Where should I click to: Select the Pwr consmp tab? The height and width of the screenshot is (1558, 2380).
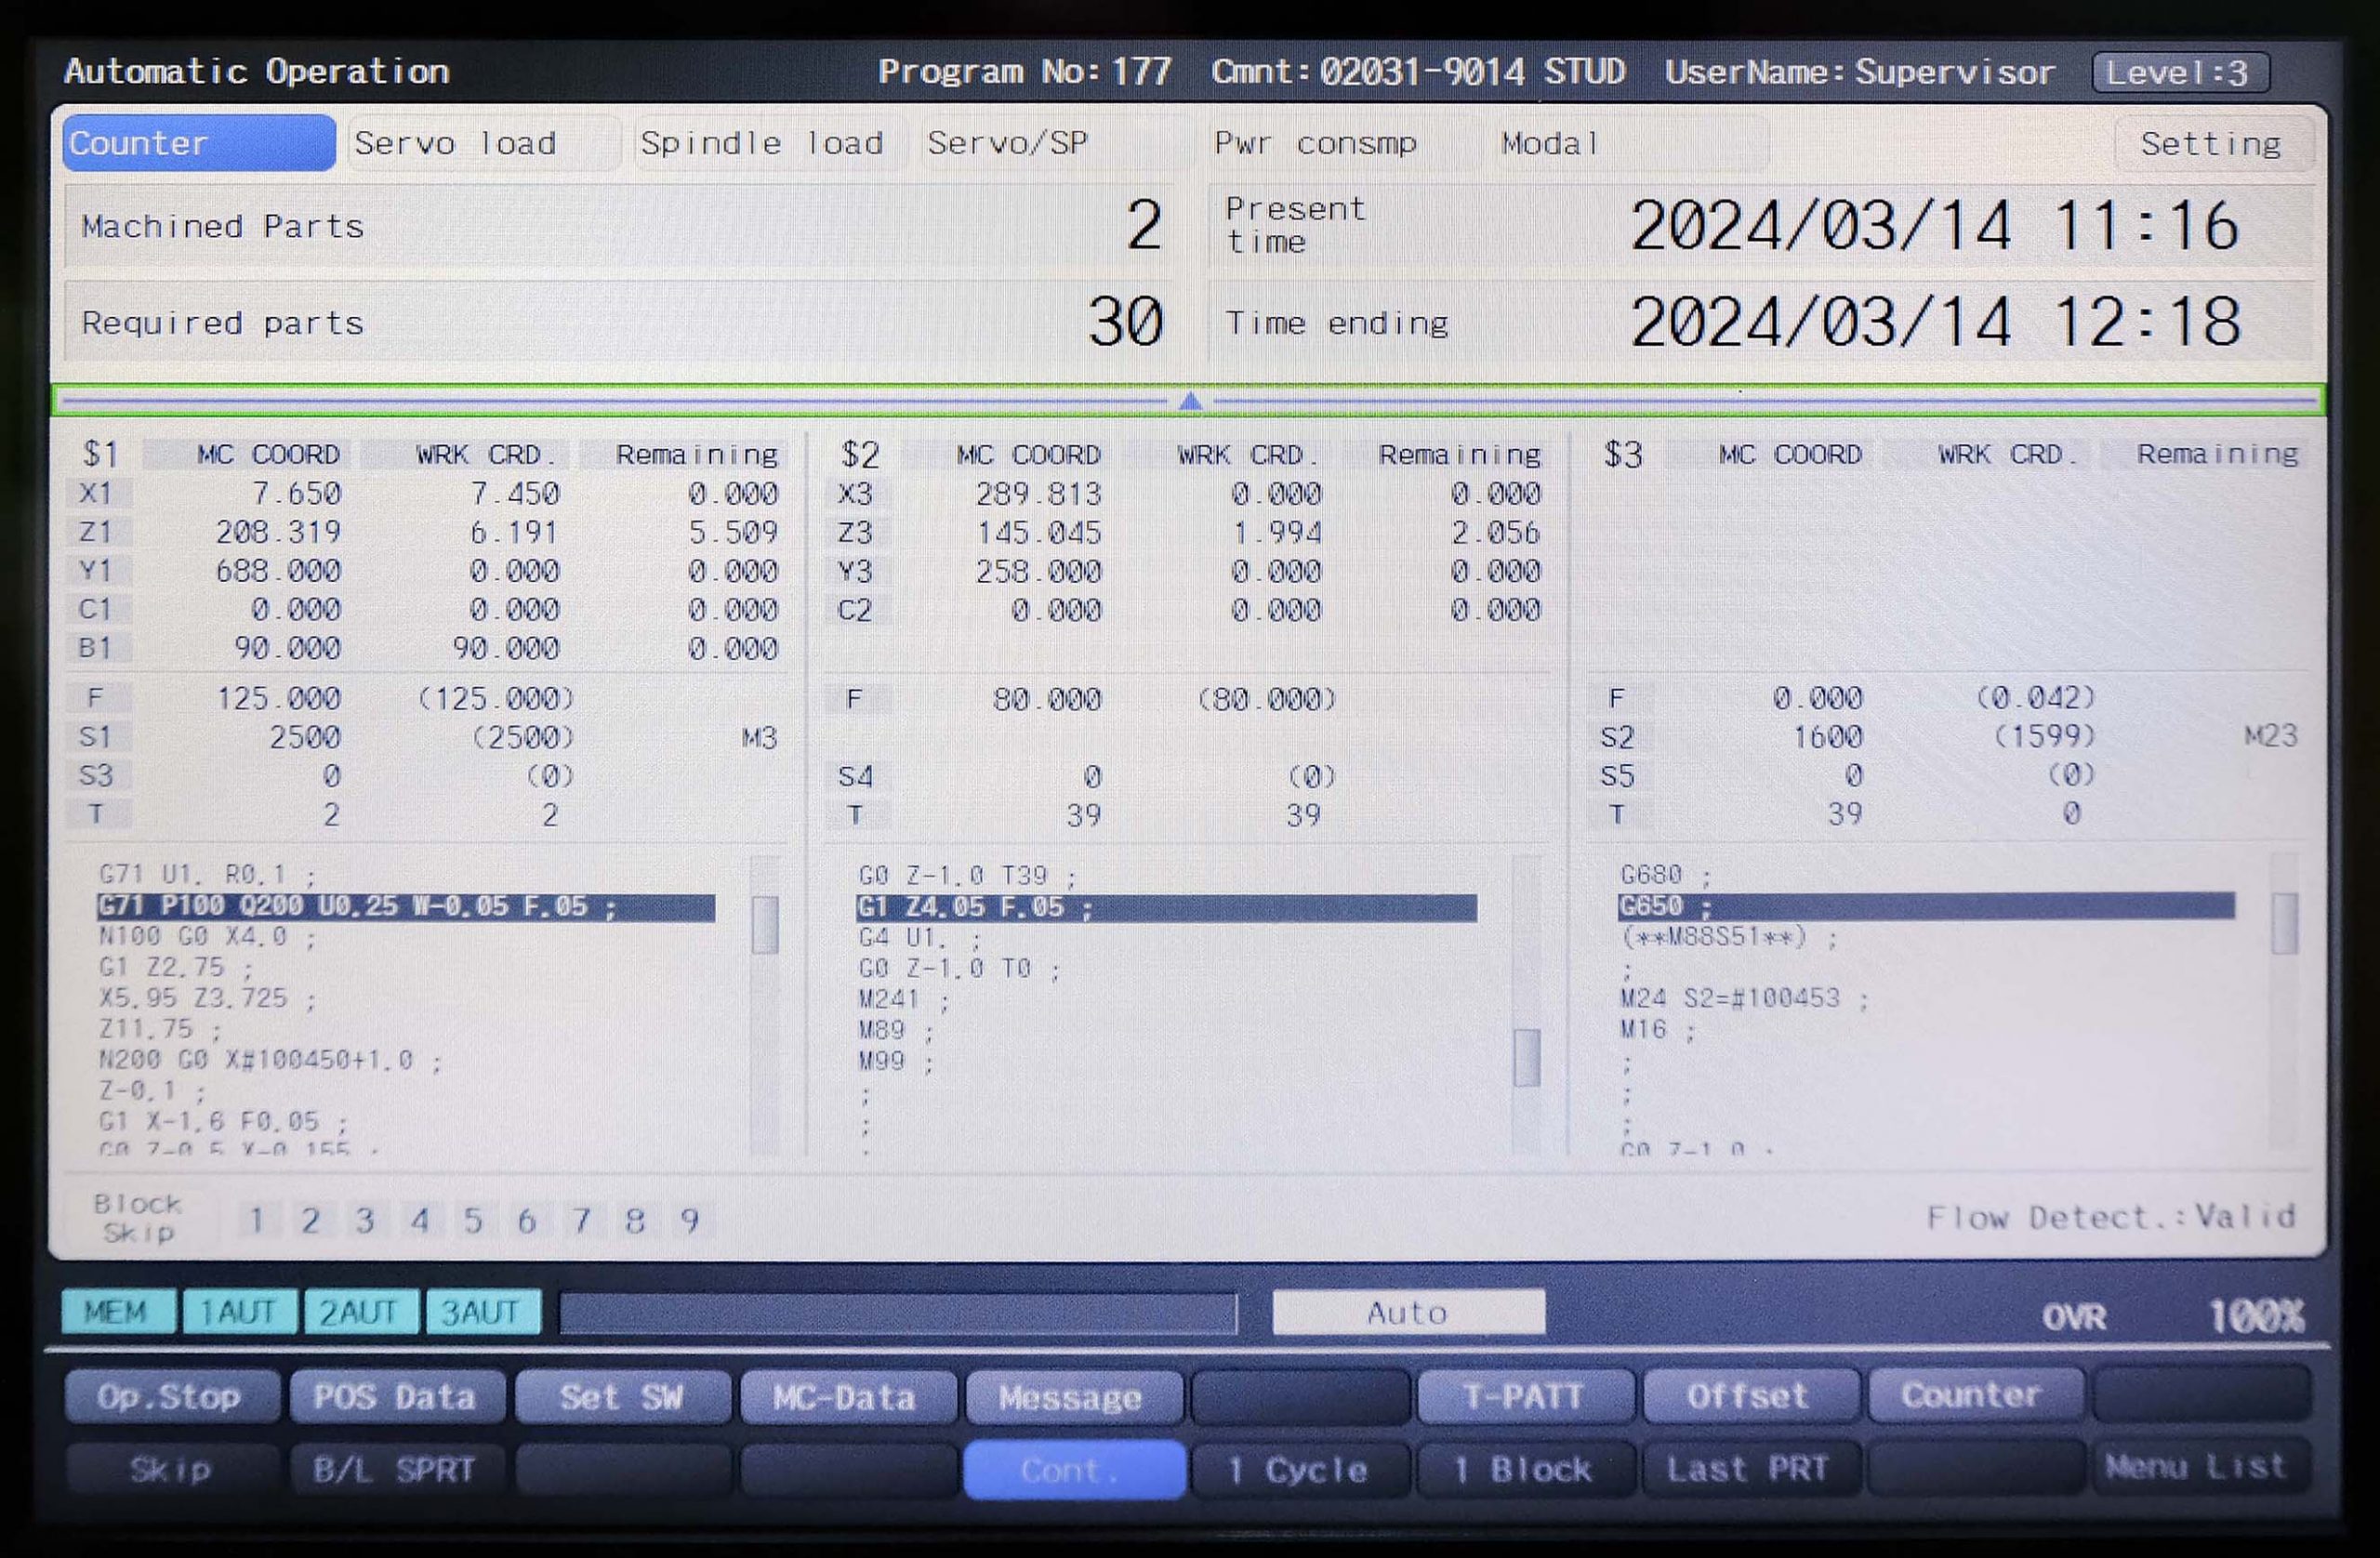coord(1315,143)
